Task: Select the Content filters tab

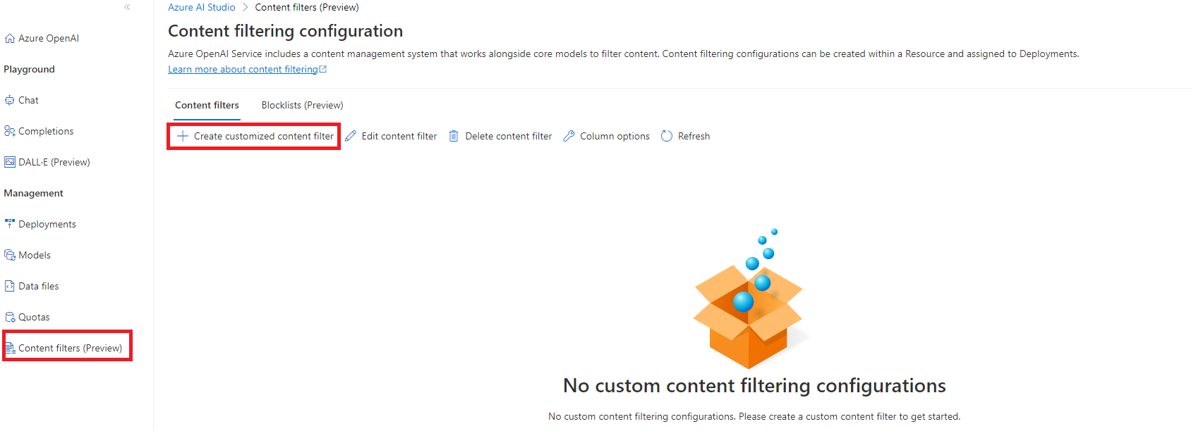Action: click(207, 105)
